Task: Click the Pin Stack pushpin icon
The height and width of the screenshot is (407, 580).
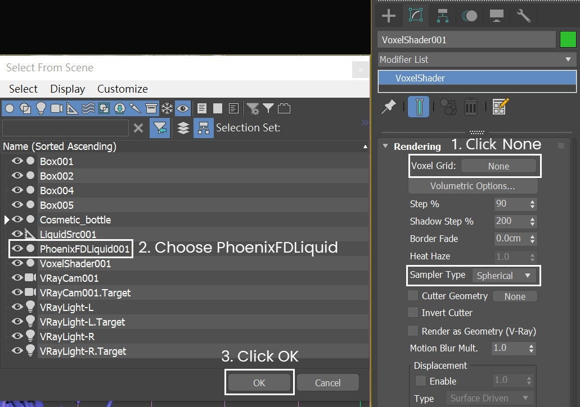Action: tap(389, 107)
